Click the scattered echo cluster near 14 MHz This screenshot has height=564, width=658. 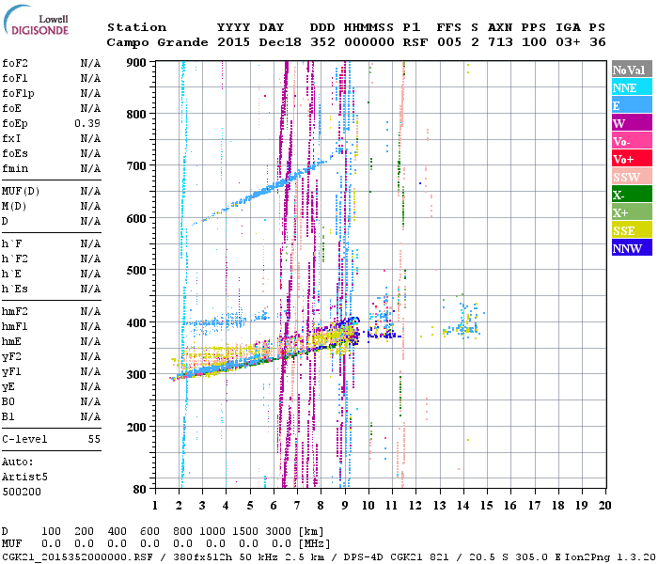(x=462, y=321)
